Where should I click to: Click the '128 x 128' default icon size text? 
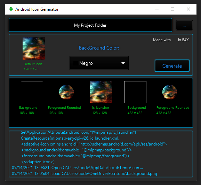31,69
